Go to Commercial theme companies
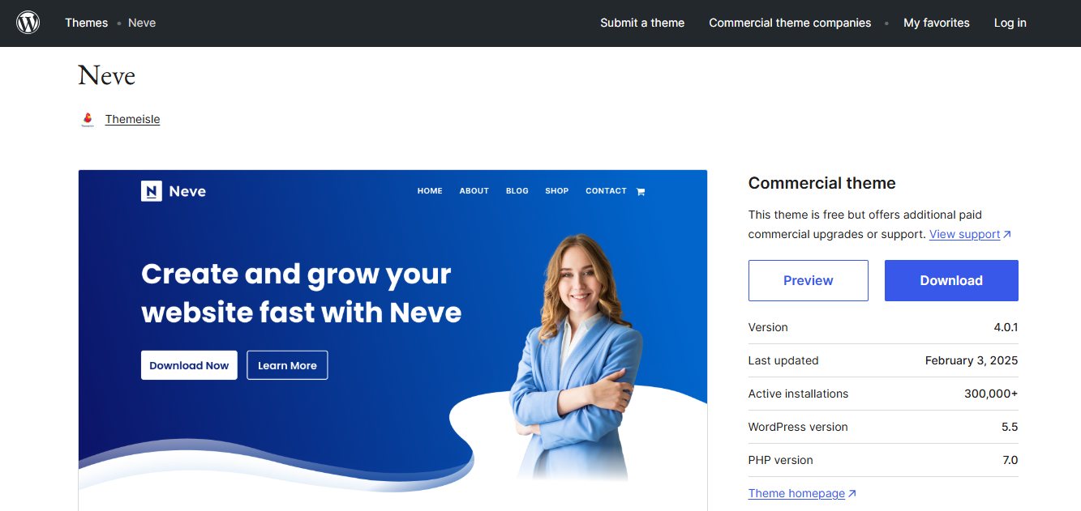Screen dimensions: 1081x511 pos(790,23)
